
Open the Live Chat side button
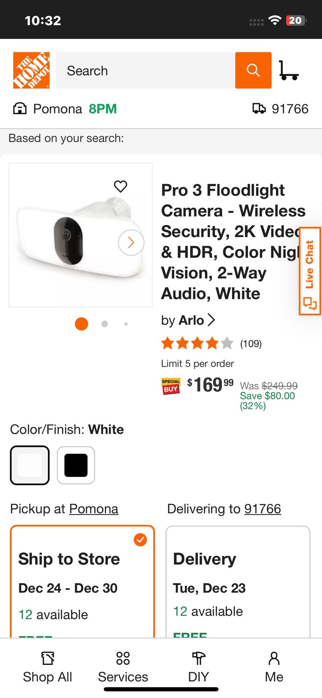[x=310, y=271]
